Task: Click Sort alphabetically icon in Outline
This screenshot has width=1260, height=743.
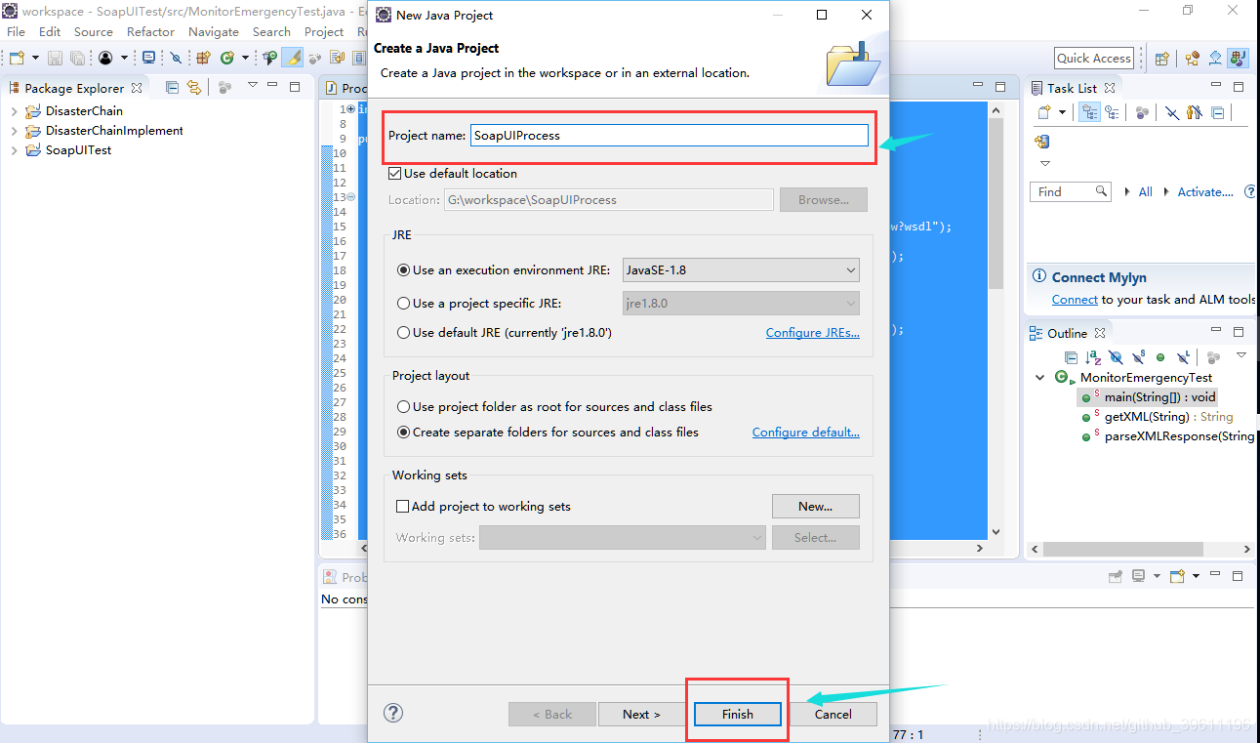Action: 1094,357
